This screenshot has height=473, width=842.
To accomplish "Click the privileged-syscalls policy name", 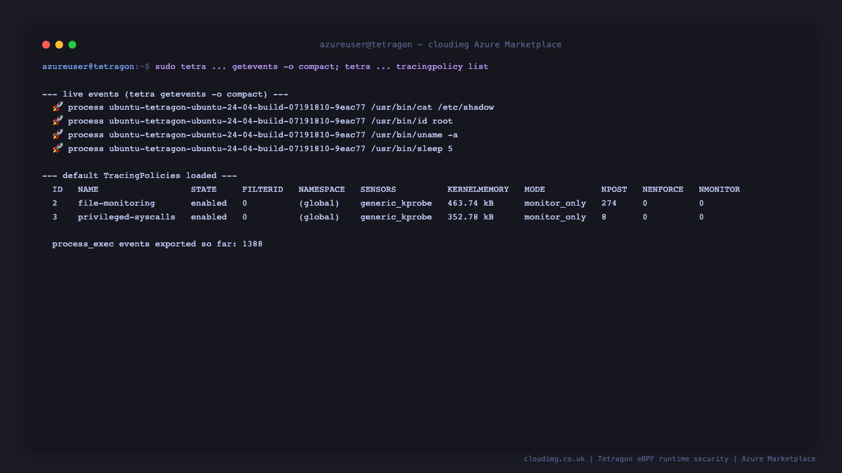I will tap(127, 217).
